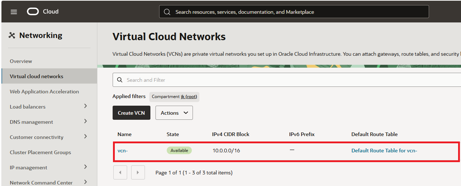The height and width of the screenshot is (186, 461).
Task: Click the Create VCN button
Action: tap(131, 113)
